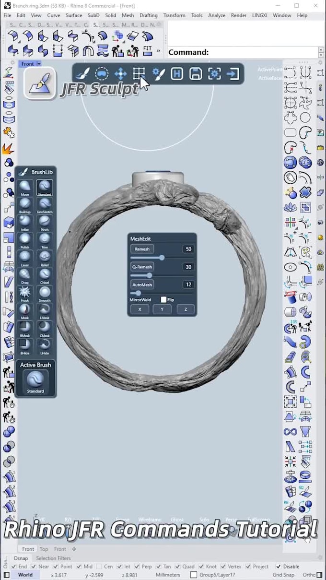The image size is (326, 580).
Task: Enable the Cen osnap checkbox
Action: click(99, 567)
